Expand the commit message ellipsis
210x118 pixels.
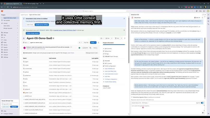pos(71,47)
